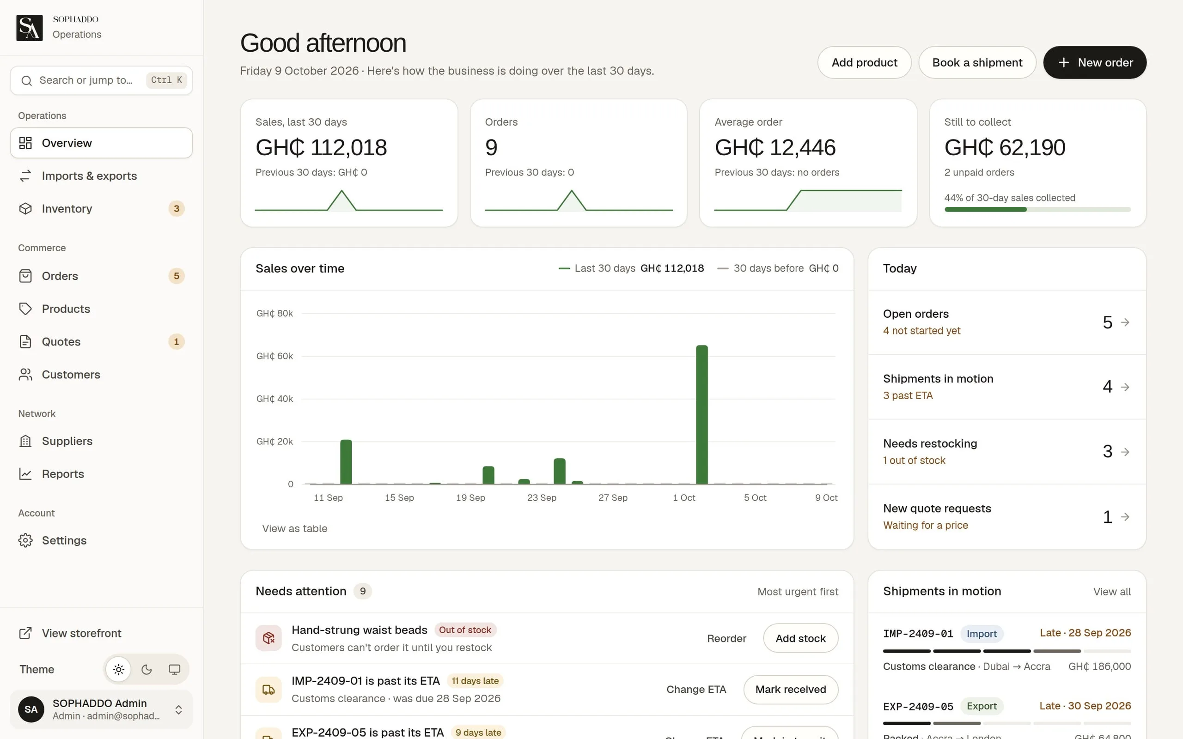Go to Imports & exports in sidebar
Viewport: 1183px width, 739px height.
[x=101, y=176]
